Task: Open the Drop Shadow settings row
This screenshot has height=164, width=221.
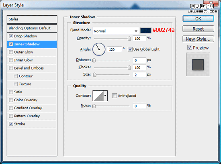Action: coord(32,36)
